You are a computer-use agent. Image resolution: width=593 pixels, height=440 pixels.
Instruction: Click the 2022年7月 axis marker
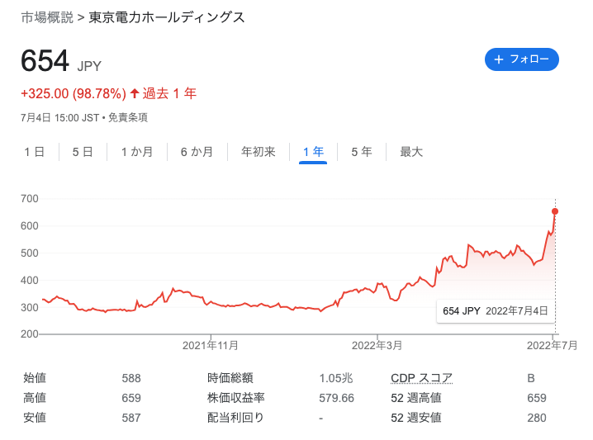point(553,345)
